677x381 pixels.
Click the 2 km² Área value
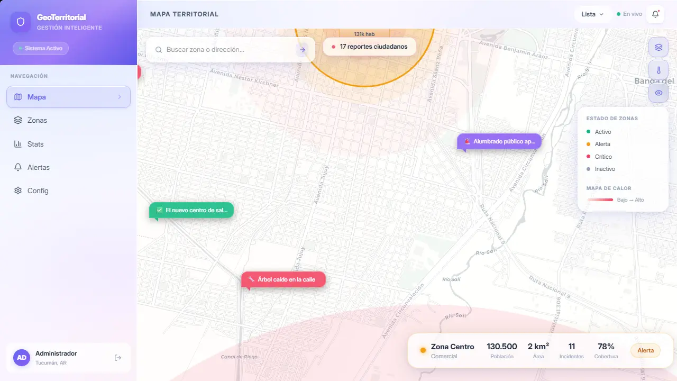point(538,347)
